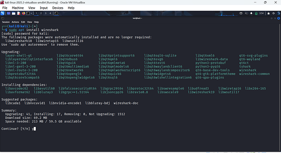Close the terminal with blue X button
Image resolution: width=281 pixels, height=153 pixels.
279,18
